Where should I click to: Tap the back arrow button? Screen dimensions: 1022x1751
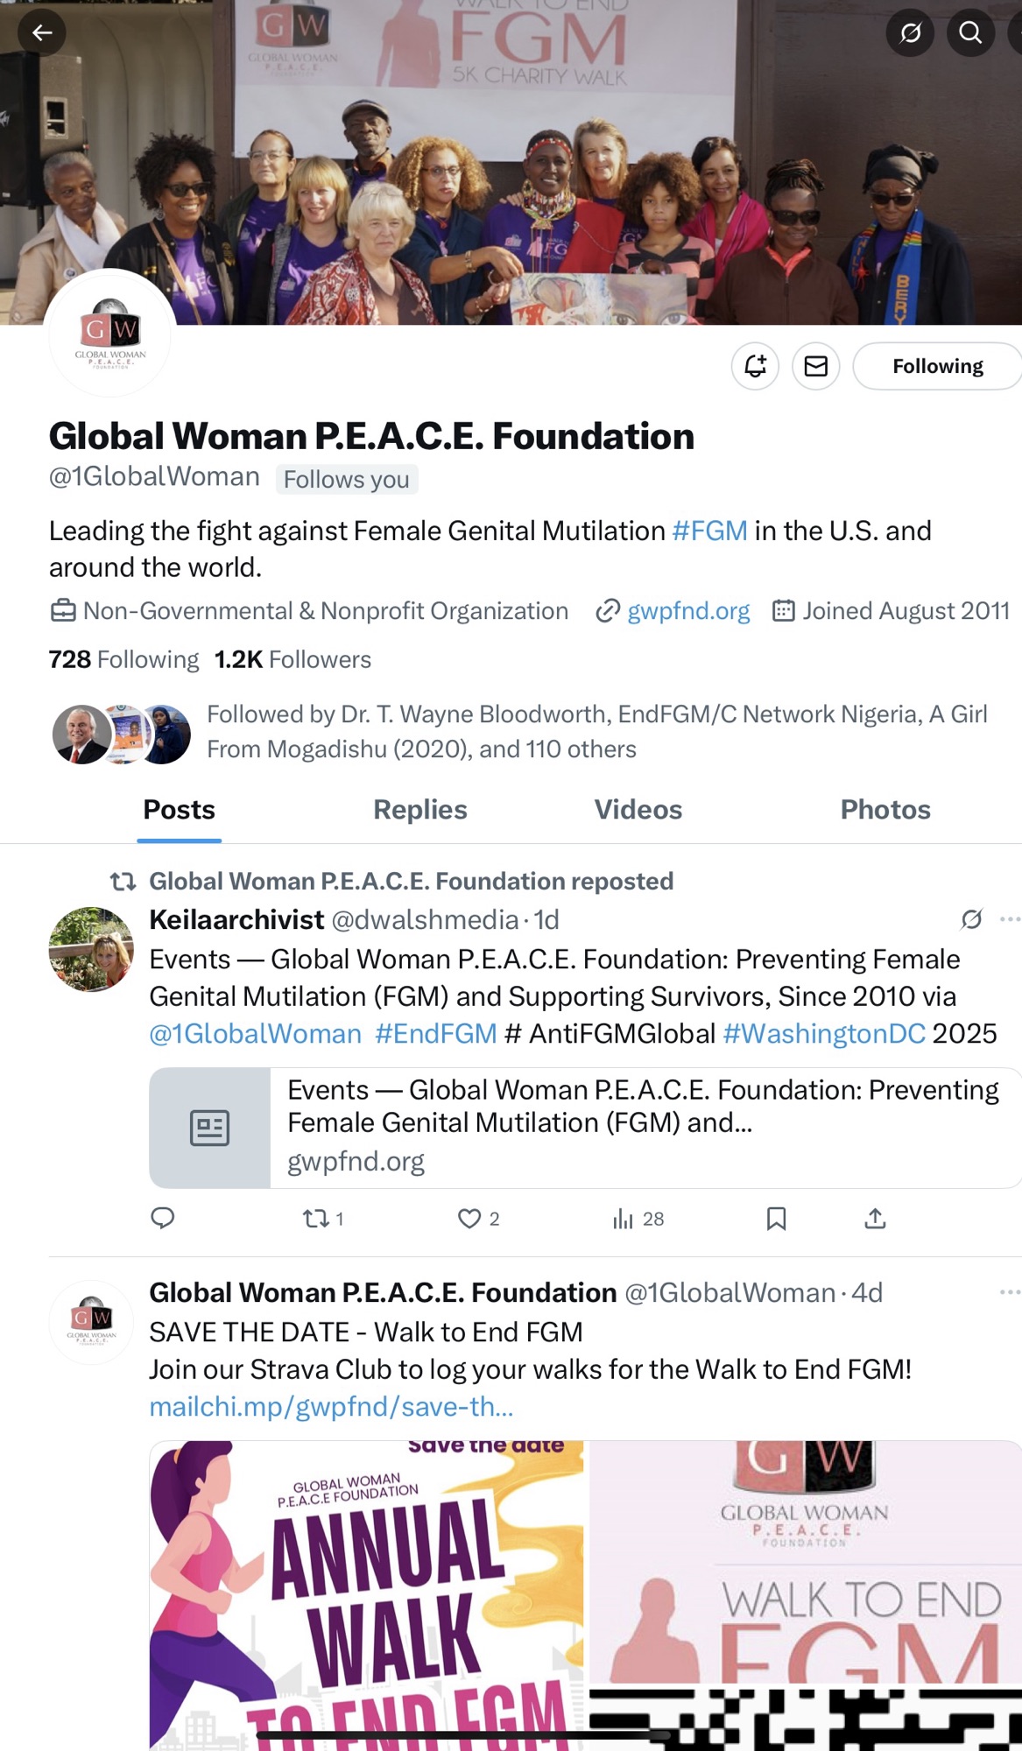point(41,33)
